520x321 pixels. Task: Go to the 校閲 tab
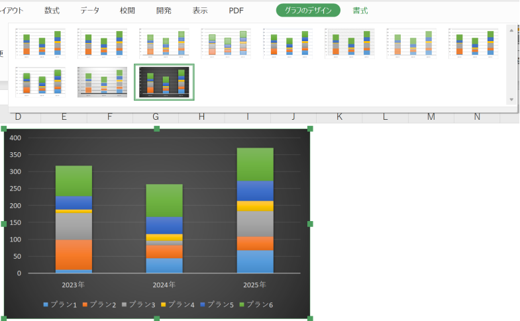(127, 11)
